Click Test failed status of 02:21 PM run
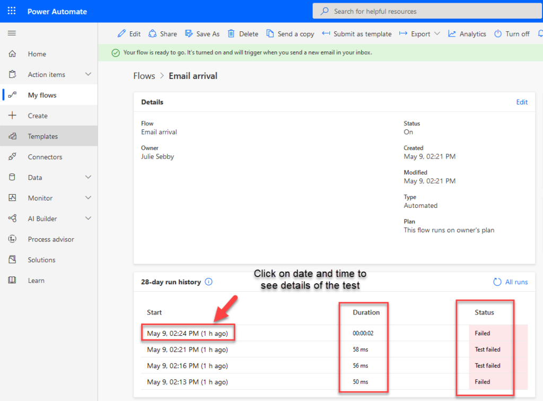The height and width of the screenshot is (401, 543). click(487, 350)
